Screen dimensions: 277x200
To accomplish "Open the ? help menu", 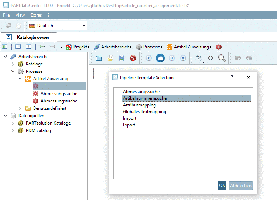I will [x=49, y=15].
